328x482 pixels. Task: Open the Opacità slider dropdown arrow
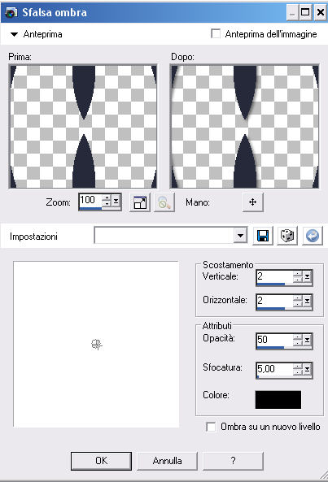[307, 341]
